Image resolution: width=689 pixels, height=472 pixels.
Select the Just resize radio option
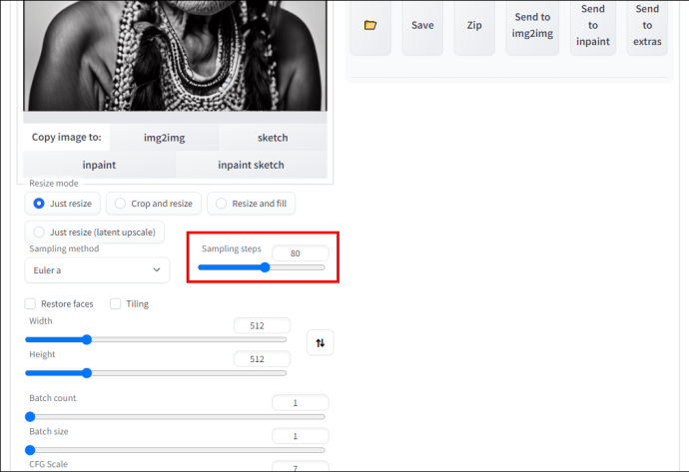coord(62,204)
